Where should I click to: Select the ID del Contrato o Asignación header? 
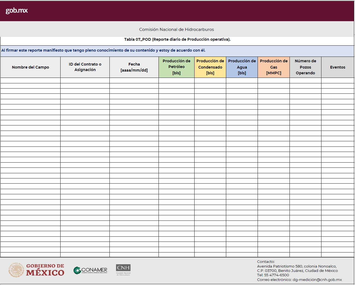[85, 67]
